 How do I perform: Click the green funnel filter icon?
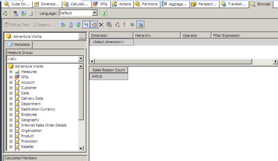click(x=78, y=25)
